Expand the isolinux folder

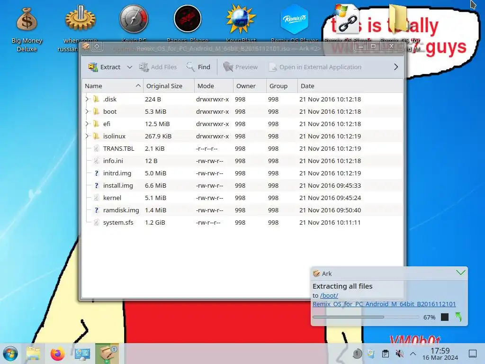[x=87, y=136]
